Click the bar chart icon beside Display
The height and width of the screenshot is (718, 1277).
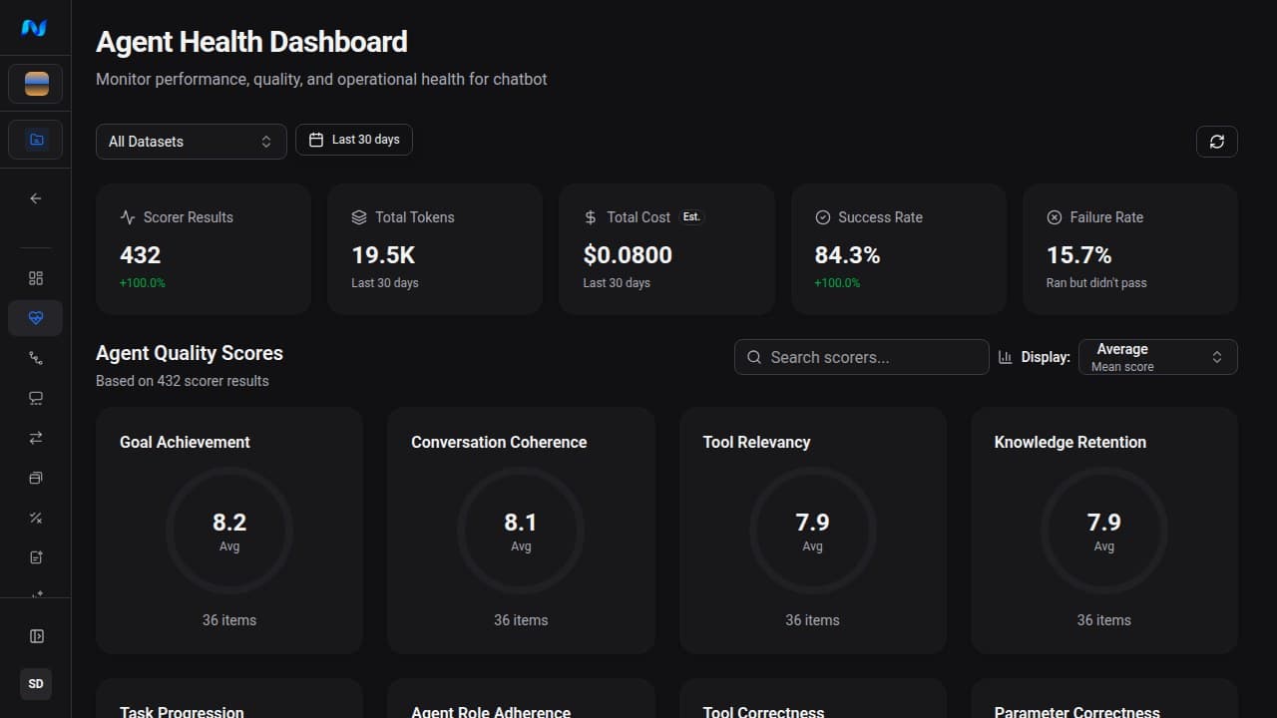click(1006, 357)
